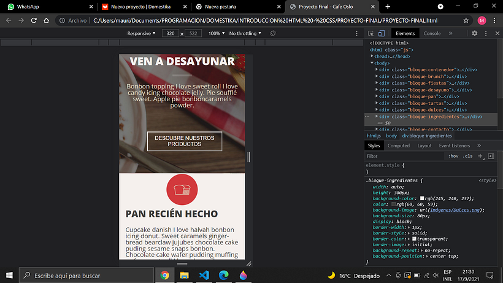Viewport: 503px width, 283px height.
Task: Open tab search dropdown in title bar
Action: 440,7
